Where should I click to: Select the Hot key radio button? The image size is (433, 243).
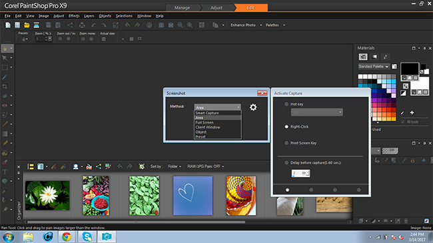286,104
